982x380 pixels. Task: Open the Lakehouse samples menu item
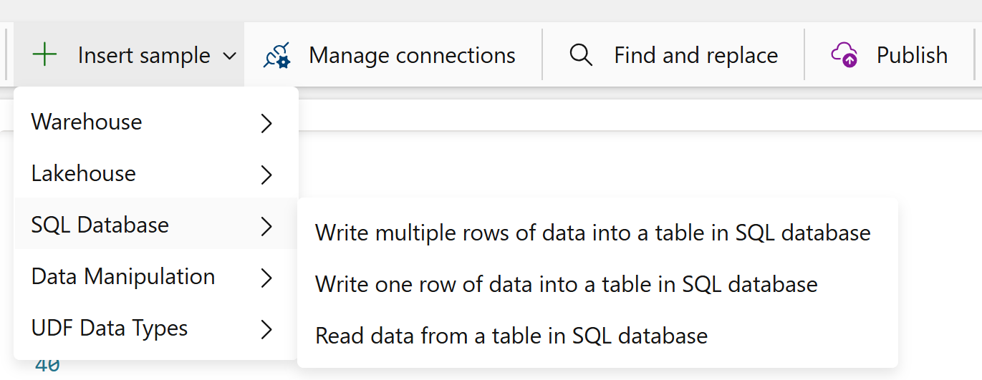155,174
